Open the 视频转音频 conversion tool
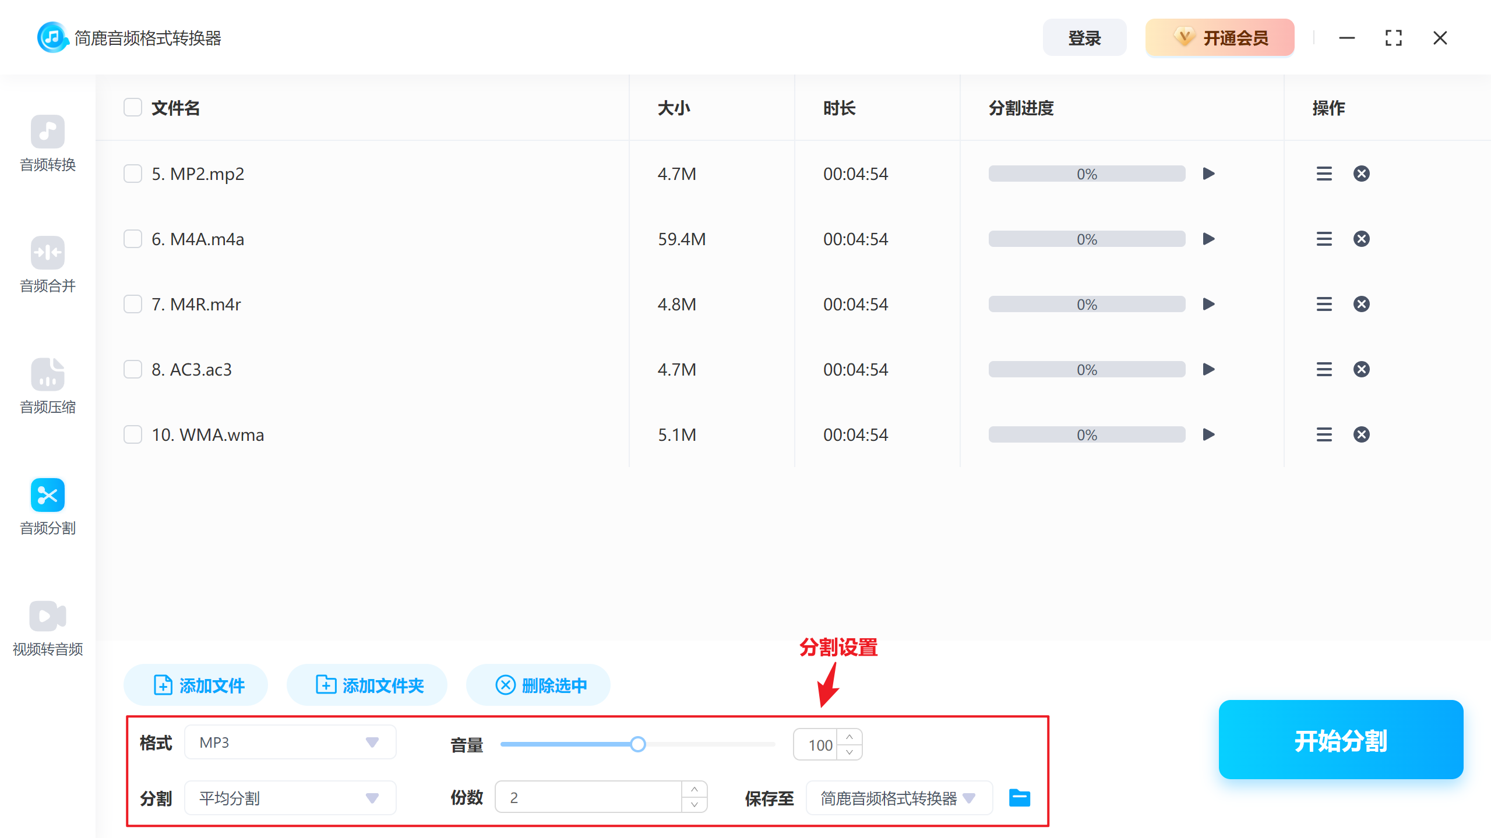 48,628
